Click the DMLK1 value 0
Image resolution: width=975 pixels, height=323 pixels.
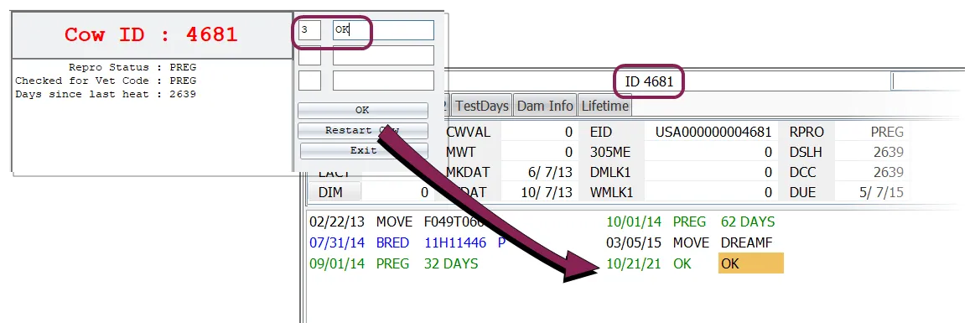[x=769, y=172]
